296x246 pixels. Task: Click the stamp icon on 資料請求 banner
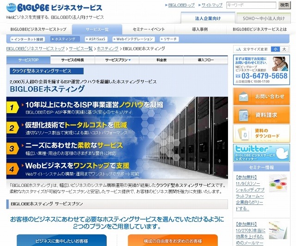point(244,115)
